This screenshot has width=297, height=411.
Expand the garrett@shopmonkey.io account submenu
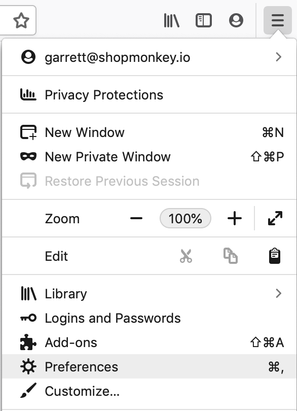coord(150,57)
